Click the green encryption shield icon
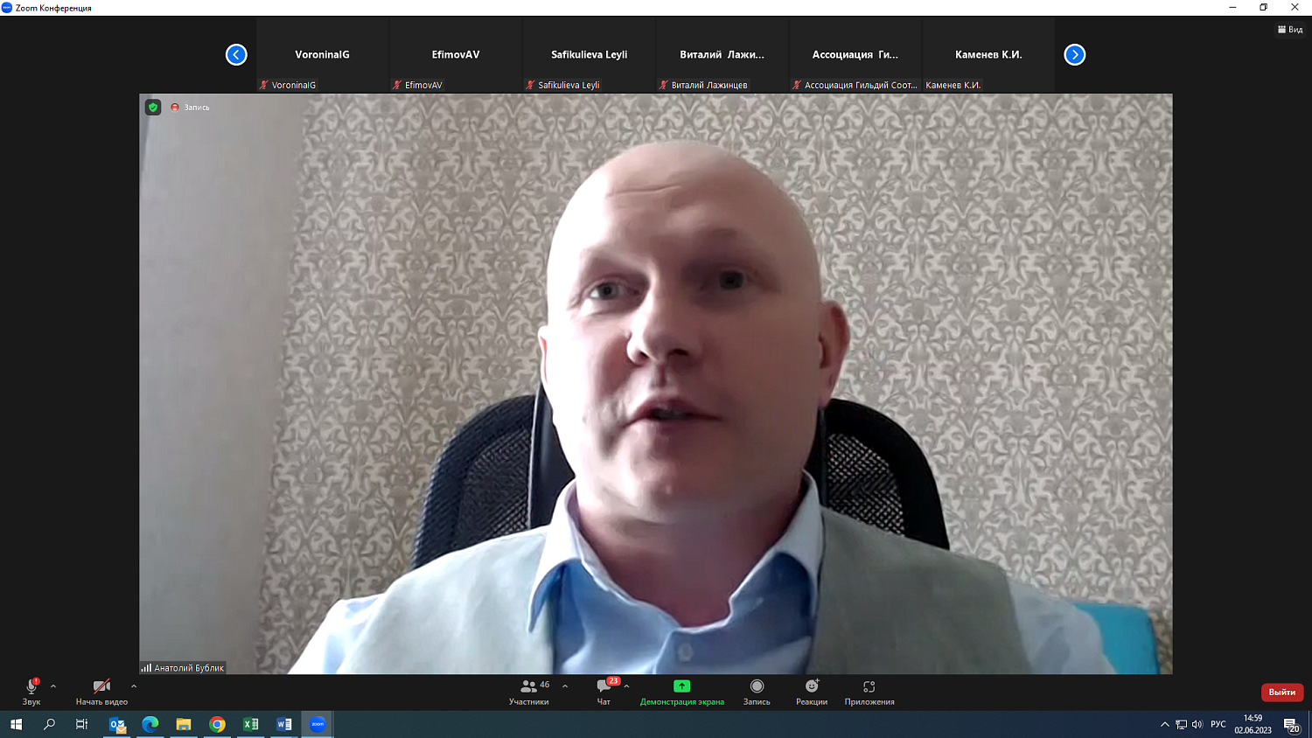1312x738 pixels. [153, 108]
